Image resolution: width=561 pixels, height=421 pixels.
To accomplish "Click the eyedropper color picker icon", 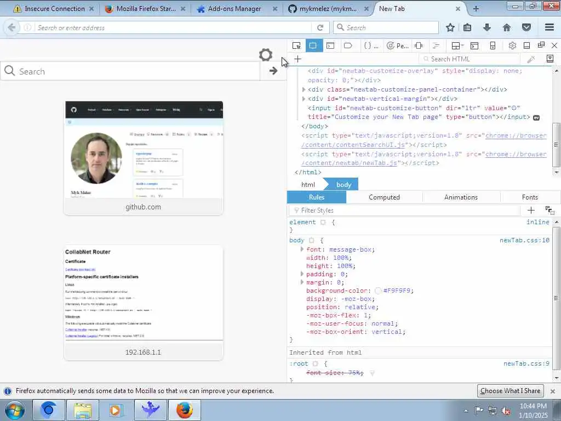I will [531, 59].
